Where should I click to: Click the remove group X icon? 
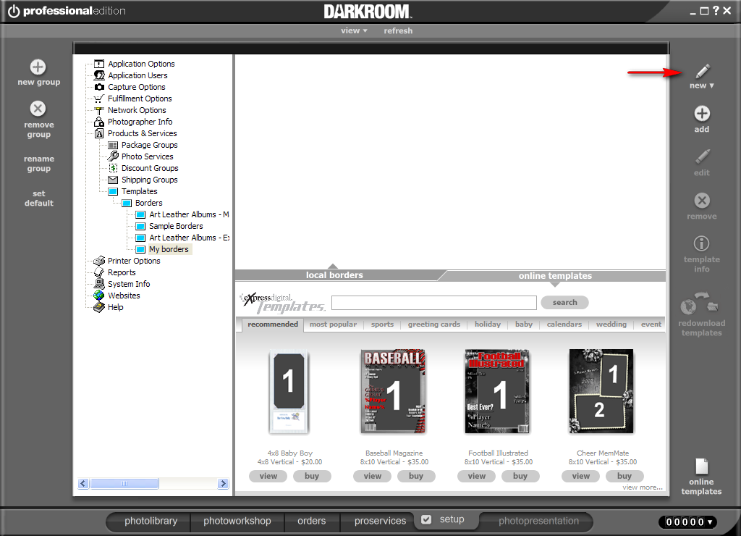pos(38,109)
